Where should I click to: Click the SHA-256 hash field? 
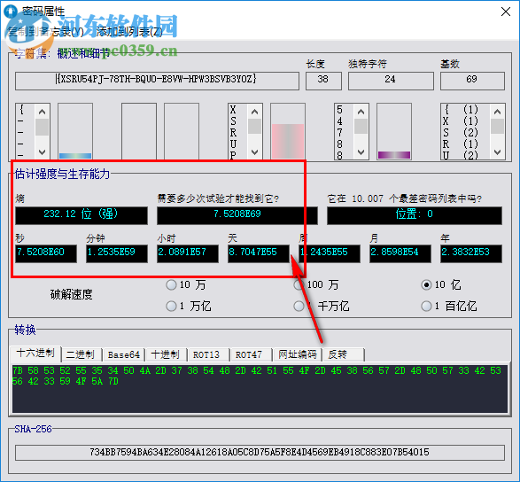click(260, 453)
